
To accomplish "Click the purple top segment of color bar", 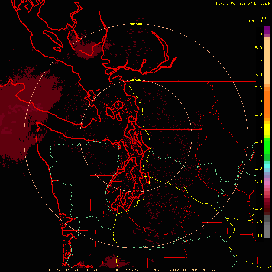I will pyautogui.click(x=267, y=30).
